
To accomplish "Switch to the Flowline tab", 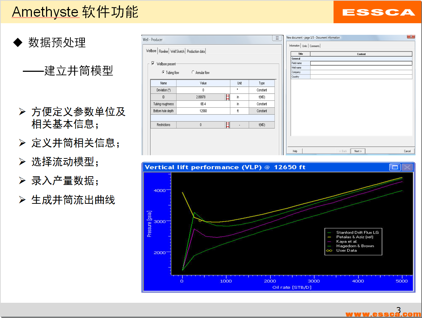I will (x=164, y=51).
